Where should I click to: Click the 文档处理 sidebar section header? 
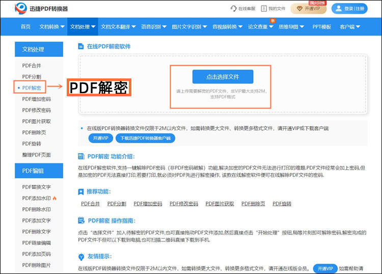coord(39,49)
